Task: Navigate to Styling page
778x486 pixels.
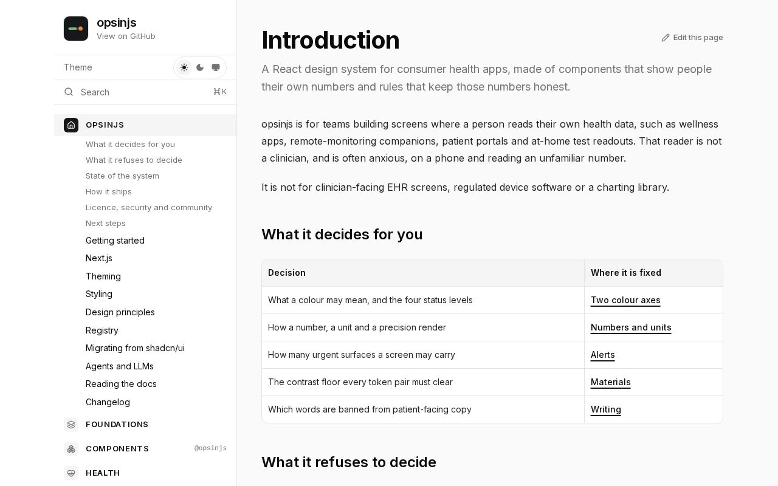Action: click(x=99, y=294)
